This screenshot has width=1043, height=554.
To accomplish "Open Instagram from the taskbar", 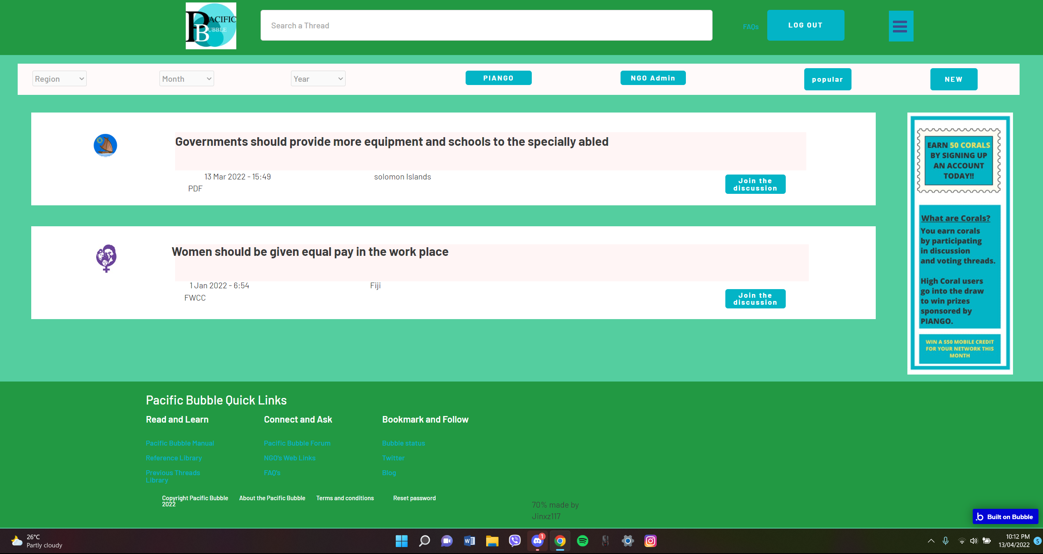I will click(650, 541).
